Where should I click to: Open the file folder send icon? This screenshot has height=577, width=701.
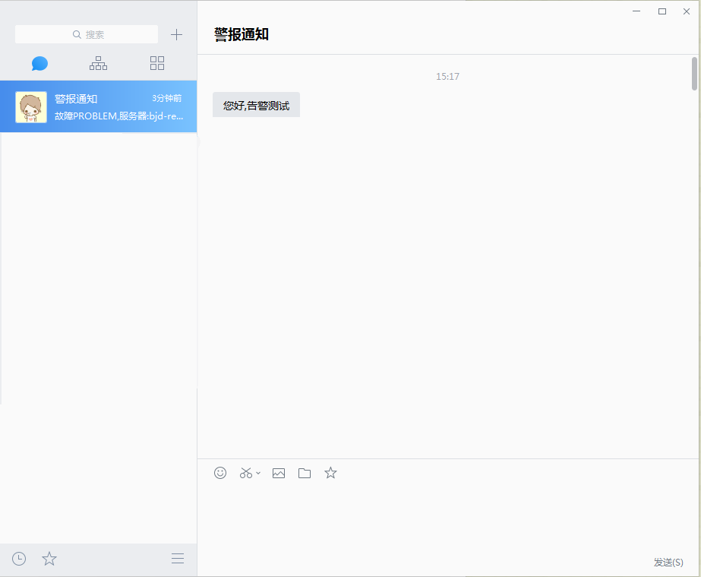coord(305,473)
